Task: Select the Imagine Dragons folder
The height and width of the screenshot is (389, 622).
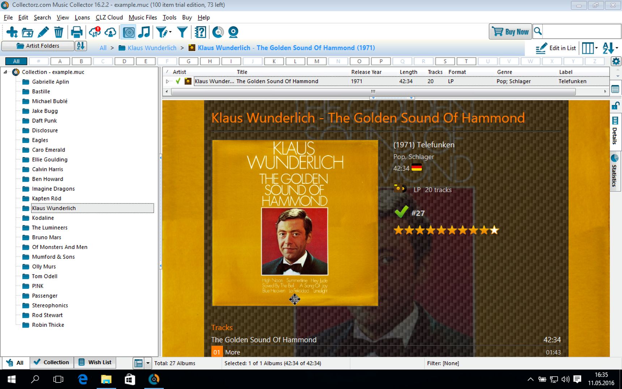Action: click(x=53, y=189)
